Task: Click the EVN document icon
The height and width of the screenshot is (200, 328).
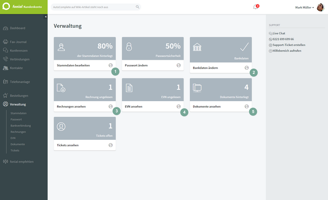Action: pos(129,88)
